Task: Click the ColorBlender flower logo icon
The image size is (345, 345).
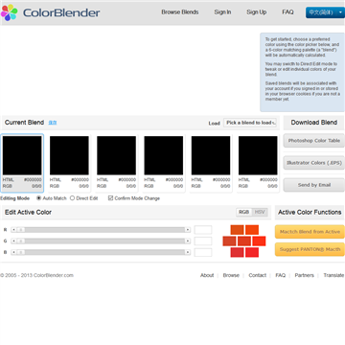Action: [x=9, y=12]
